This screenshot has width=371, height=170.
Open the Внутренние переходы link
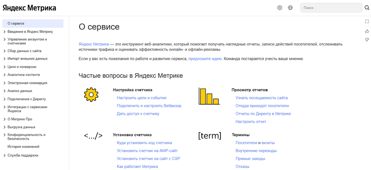coord(256,151)
